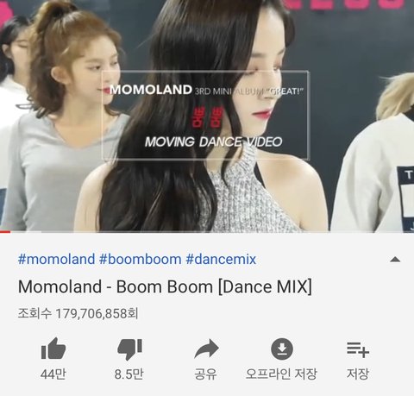
Task: Click the 오프라인 저장 label
Action: pyautogui.click(x=281, y=374)
